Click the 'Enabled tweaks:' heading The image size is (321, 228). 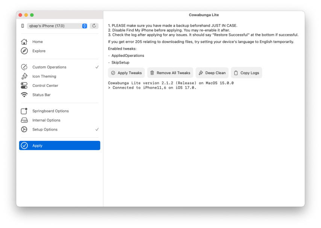(122, 49)
